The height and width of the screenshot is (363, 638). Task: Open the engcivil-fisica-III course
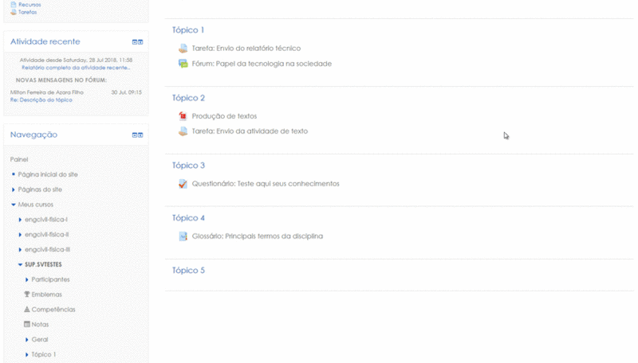(47, 250)
